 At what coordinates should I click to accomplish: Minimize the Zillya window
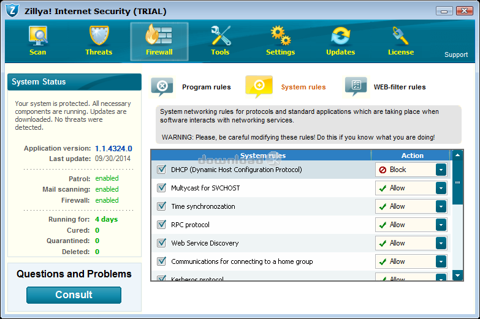click(444, 11)
